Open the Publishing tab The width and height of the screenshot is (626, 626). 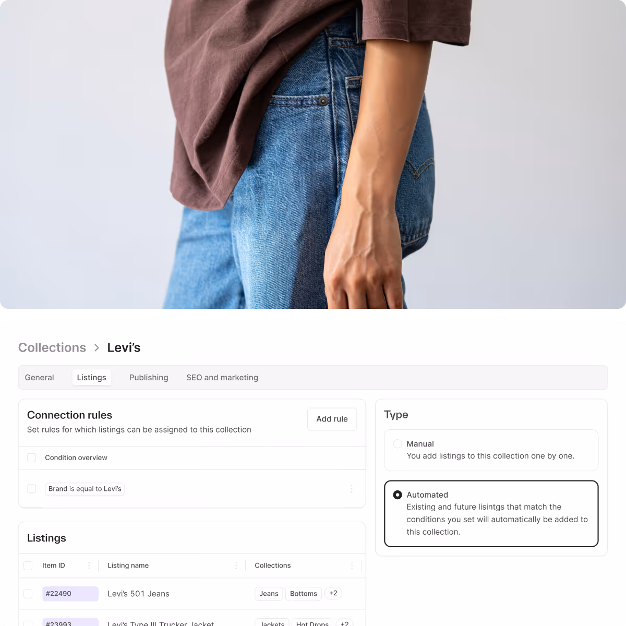(149, 378)
